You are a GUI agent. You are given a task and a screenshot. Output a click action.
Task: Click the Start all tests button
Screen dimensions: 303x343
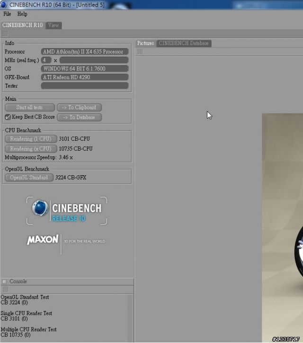pyautogui.click(x=30, y=107)
